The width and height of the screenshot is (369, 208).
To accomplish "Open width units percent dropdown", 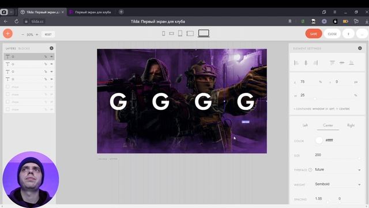I will click(x=356, y=95).
